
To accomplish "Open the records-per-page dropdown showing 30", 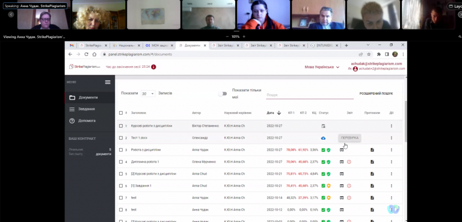I will pos(148,94).
